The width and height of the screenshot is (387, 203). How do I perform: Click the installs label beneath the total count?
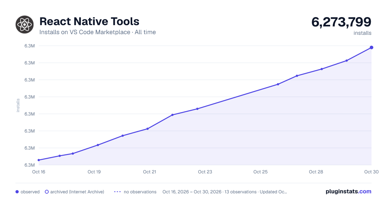click(362, 33)
